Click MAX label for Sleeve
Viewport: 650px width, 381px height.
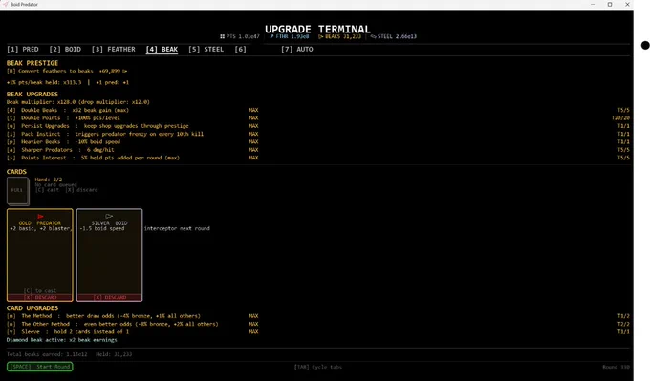coord(253,331)
